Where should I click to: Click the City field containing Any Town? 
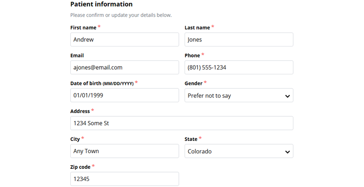(124, 151)
